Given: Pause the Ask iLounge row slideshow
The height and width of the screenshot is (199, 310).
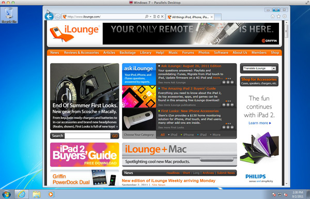Looking at the screenshot, I should coord(228,82).
